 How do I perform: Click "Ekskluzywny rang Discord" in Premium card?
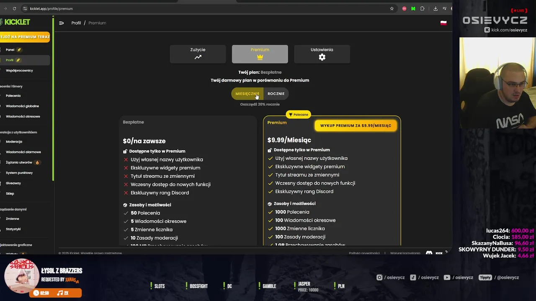(304, 191)
